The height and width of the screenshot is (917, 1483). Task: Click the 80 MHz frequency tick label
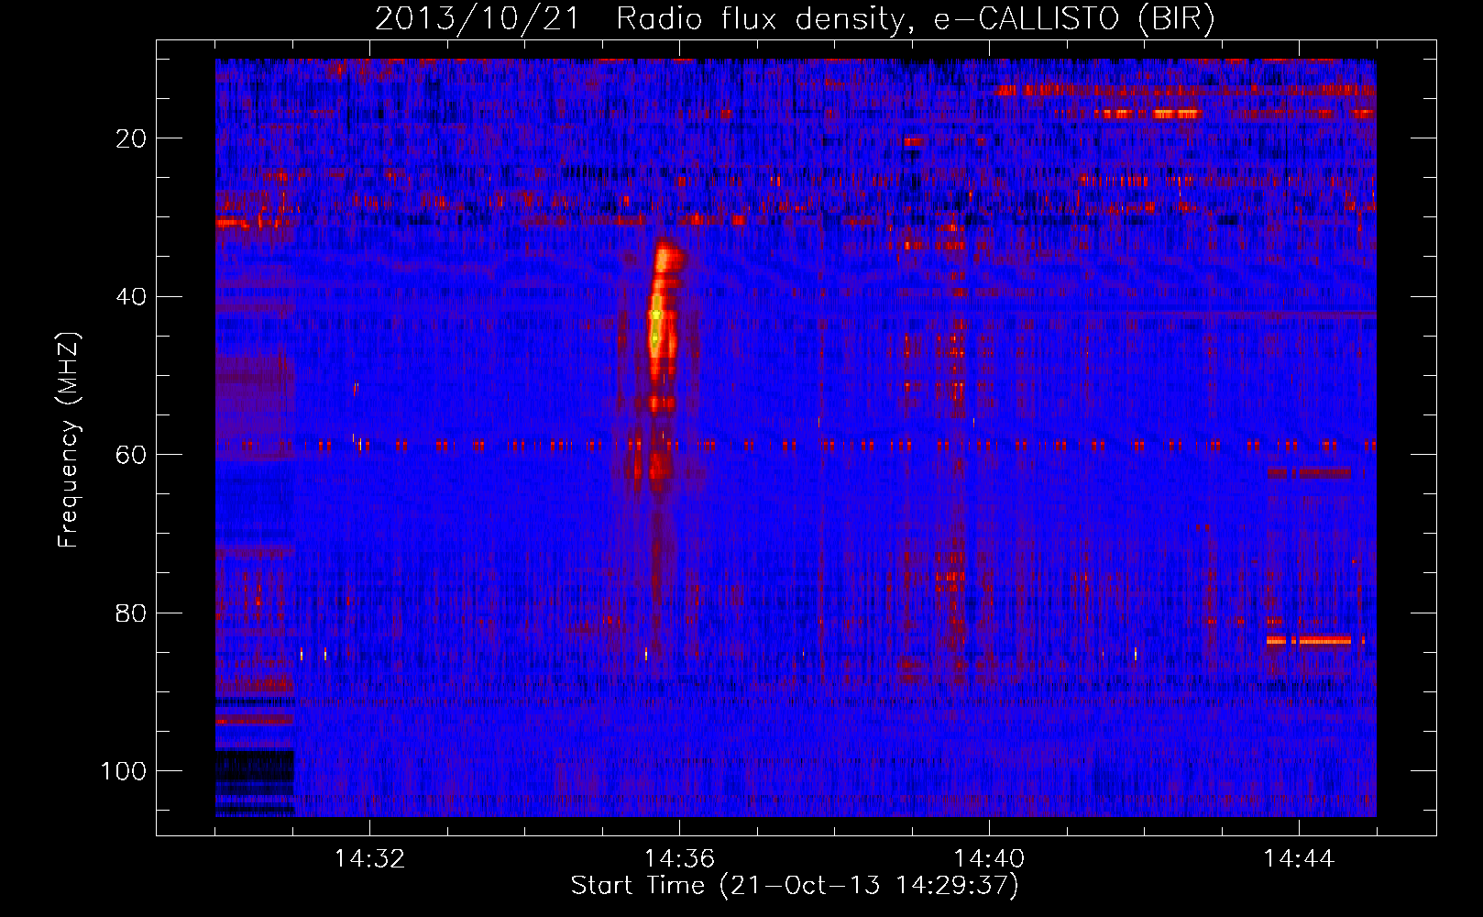[x=131, y=613]
